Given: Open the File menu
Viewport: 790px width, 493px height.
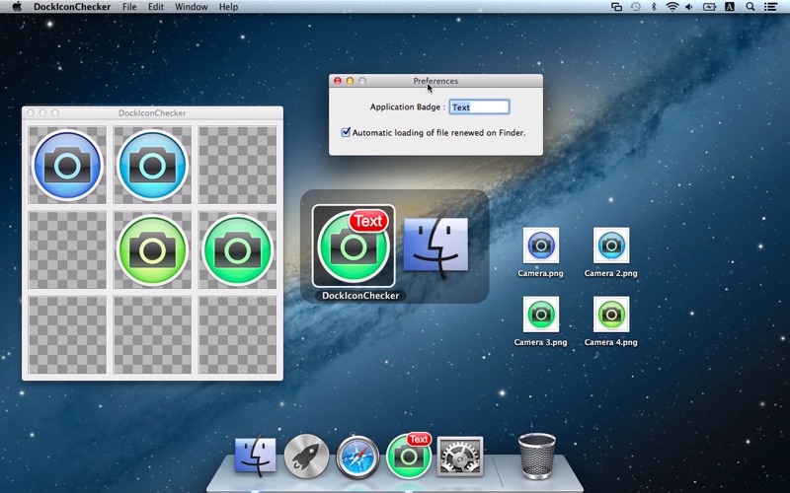Looking at the screenshot, I should 129,7.
